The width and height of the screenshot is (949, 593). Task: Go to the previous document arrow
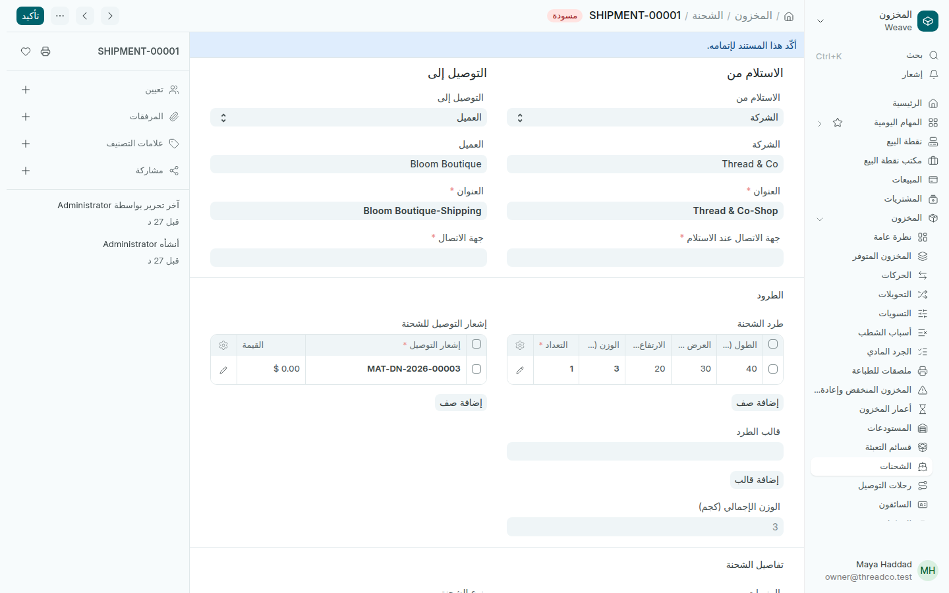coord(84,16)
